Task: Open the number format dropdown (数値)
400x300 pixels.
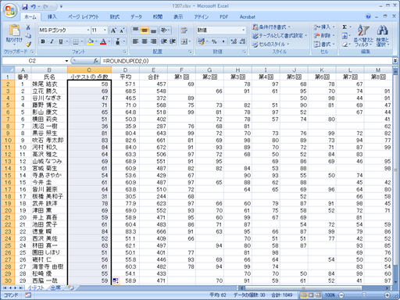Action: click(243, 30)
